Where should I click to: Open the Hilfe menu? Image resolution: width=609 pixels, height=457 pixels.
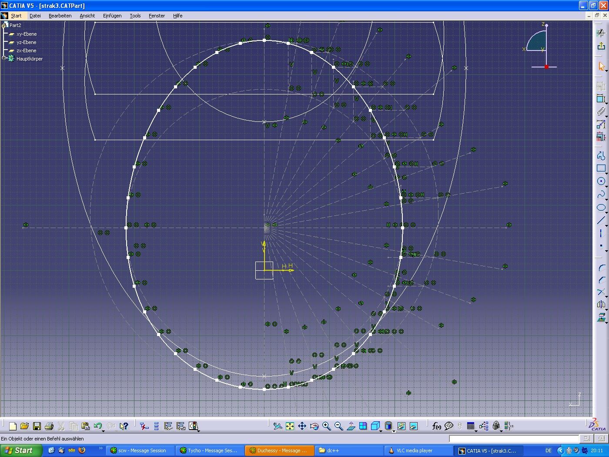[178, 16]
